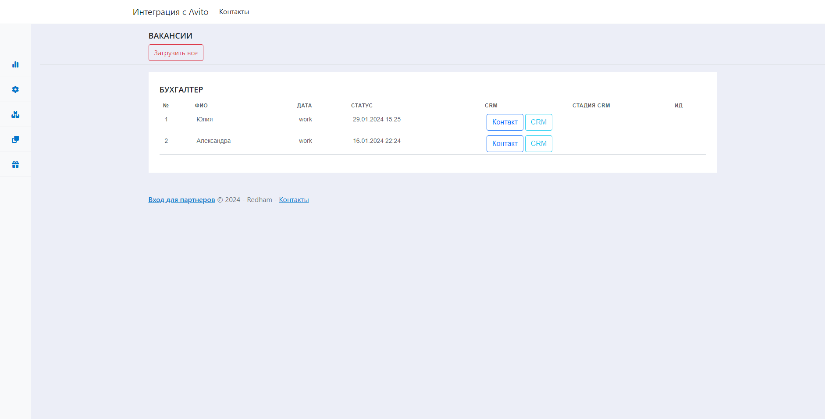Click Контакт button for Юлия

click(505, 122)
